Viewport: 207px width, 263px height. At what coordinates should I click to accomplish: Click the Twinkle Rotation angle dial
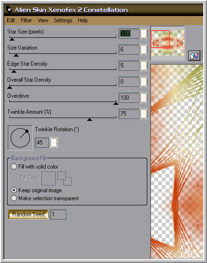point(20,138)
